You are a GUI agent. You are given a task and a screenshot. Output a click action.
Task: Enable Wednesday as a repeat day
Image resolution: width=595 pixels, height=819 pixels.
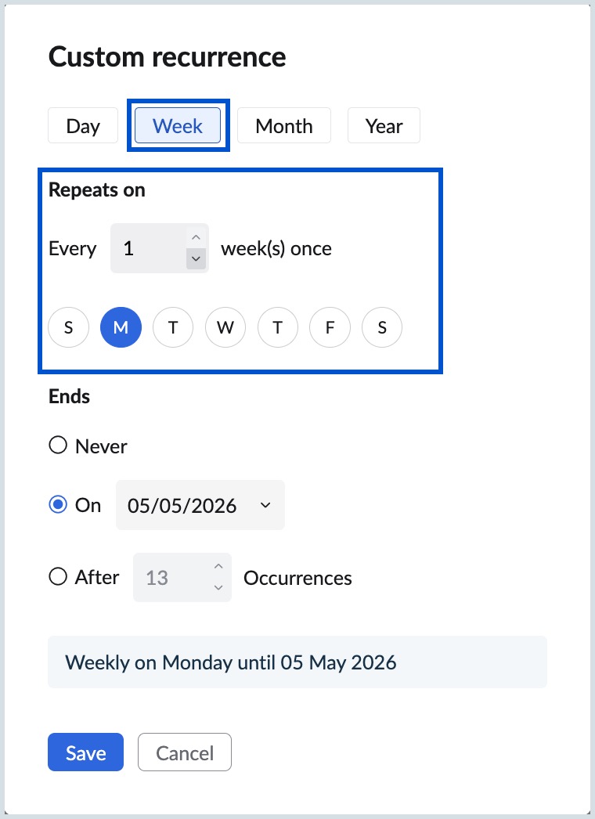[x=225, y=327]
